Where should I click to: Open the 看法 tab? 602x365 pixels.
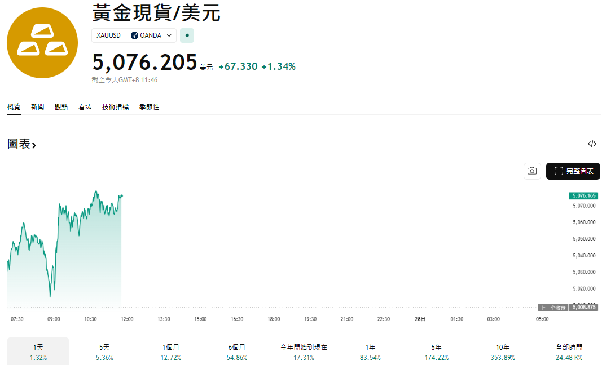(85, 106)
